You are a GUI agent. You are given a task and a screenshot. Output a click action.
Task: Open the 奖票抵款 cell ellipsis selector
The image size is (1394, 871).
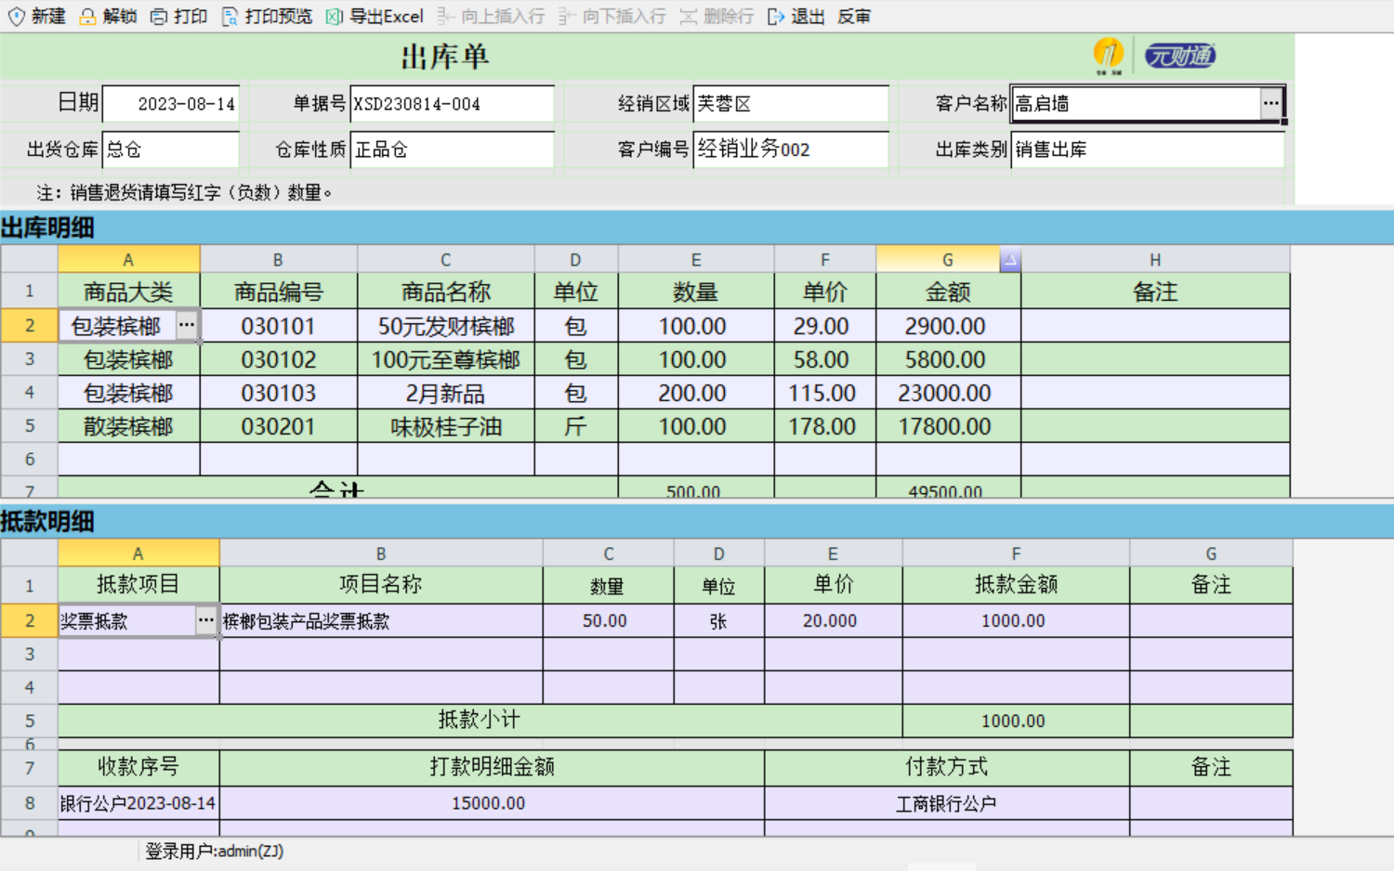pos(206,619)
